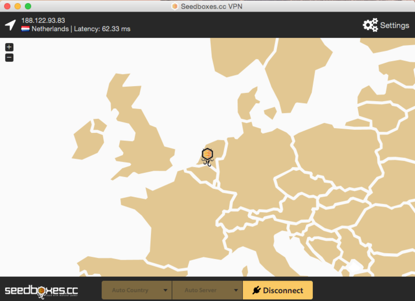415x301 pixels.
Task: Open the Auto Country dropdown
Action: [137, 290]
